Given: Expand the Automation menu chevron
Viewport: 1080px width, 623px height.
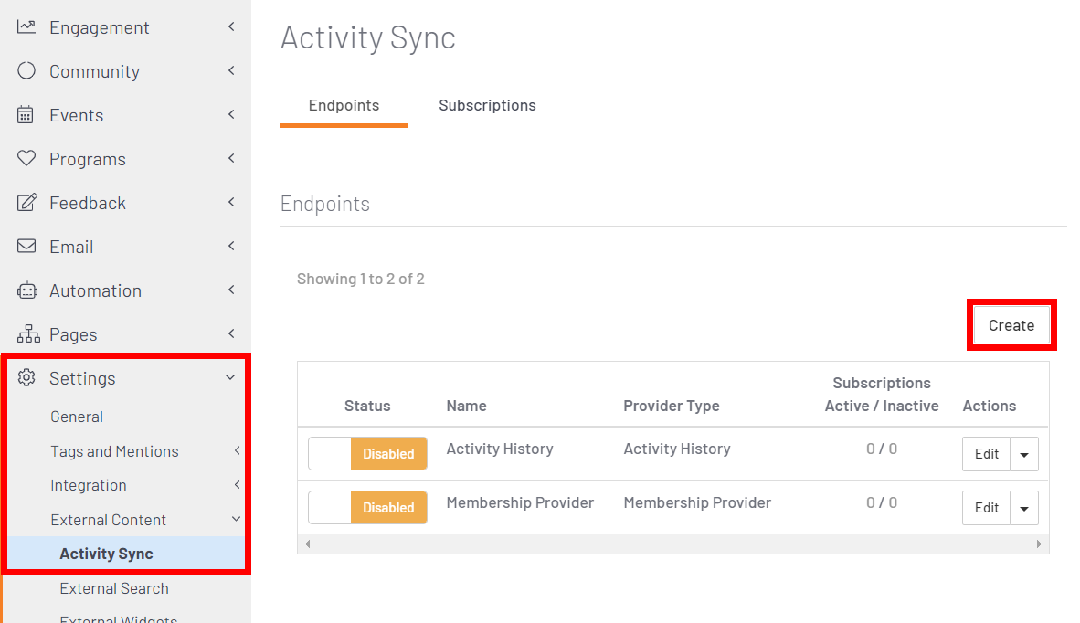Looking at the screenshot, I should (231, 290).
